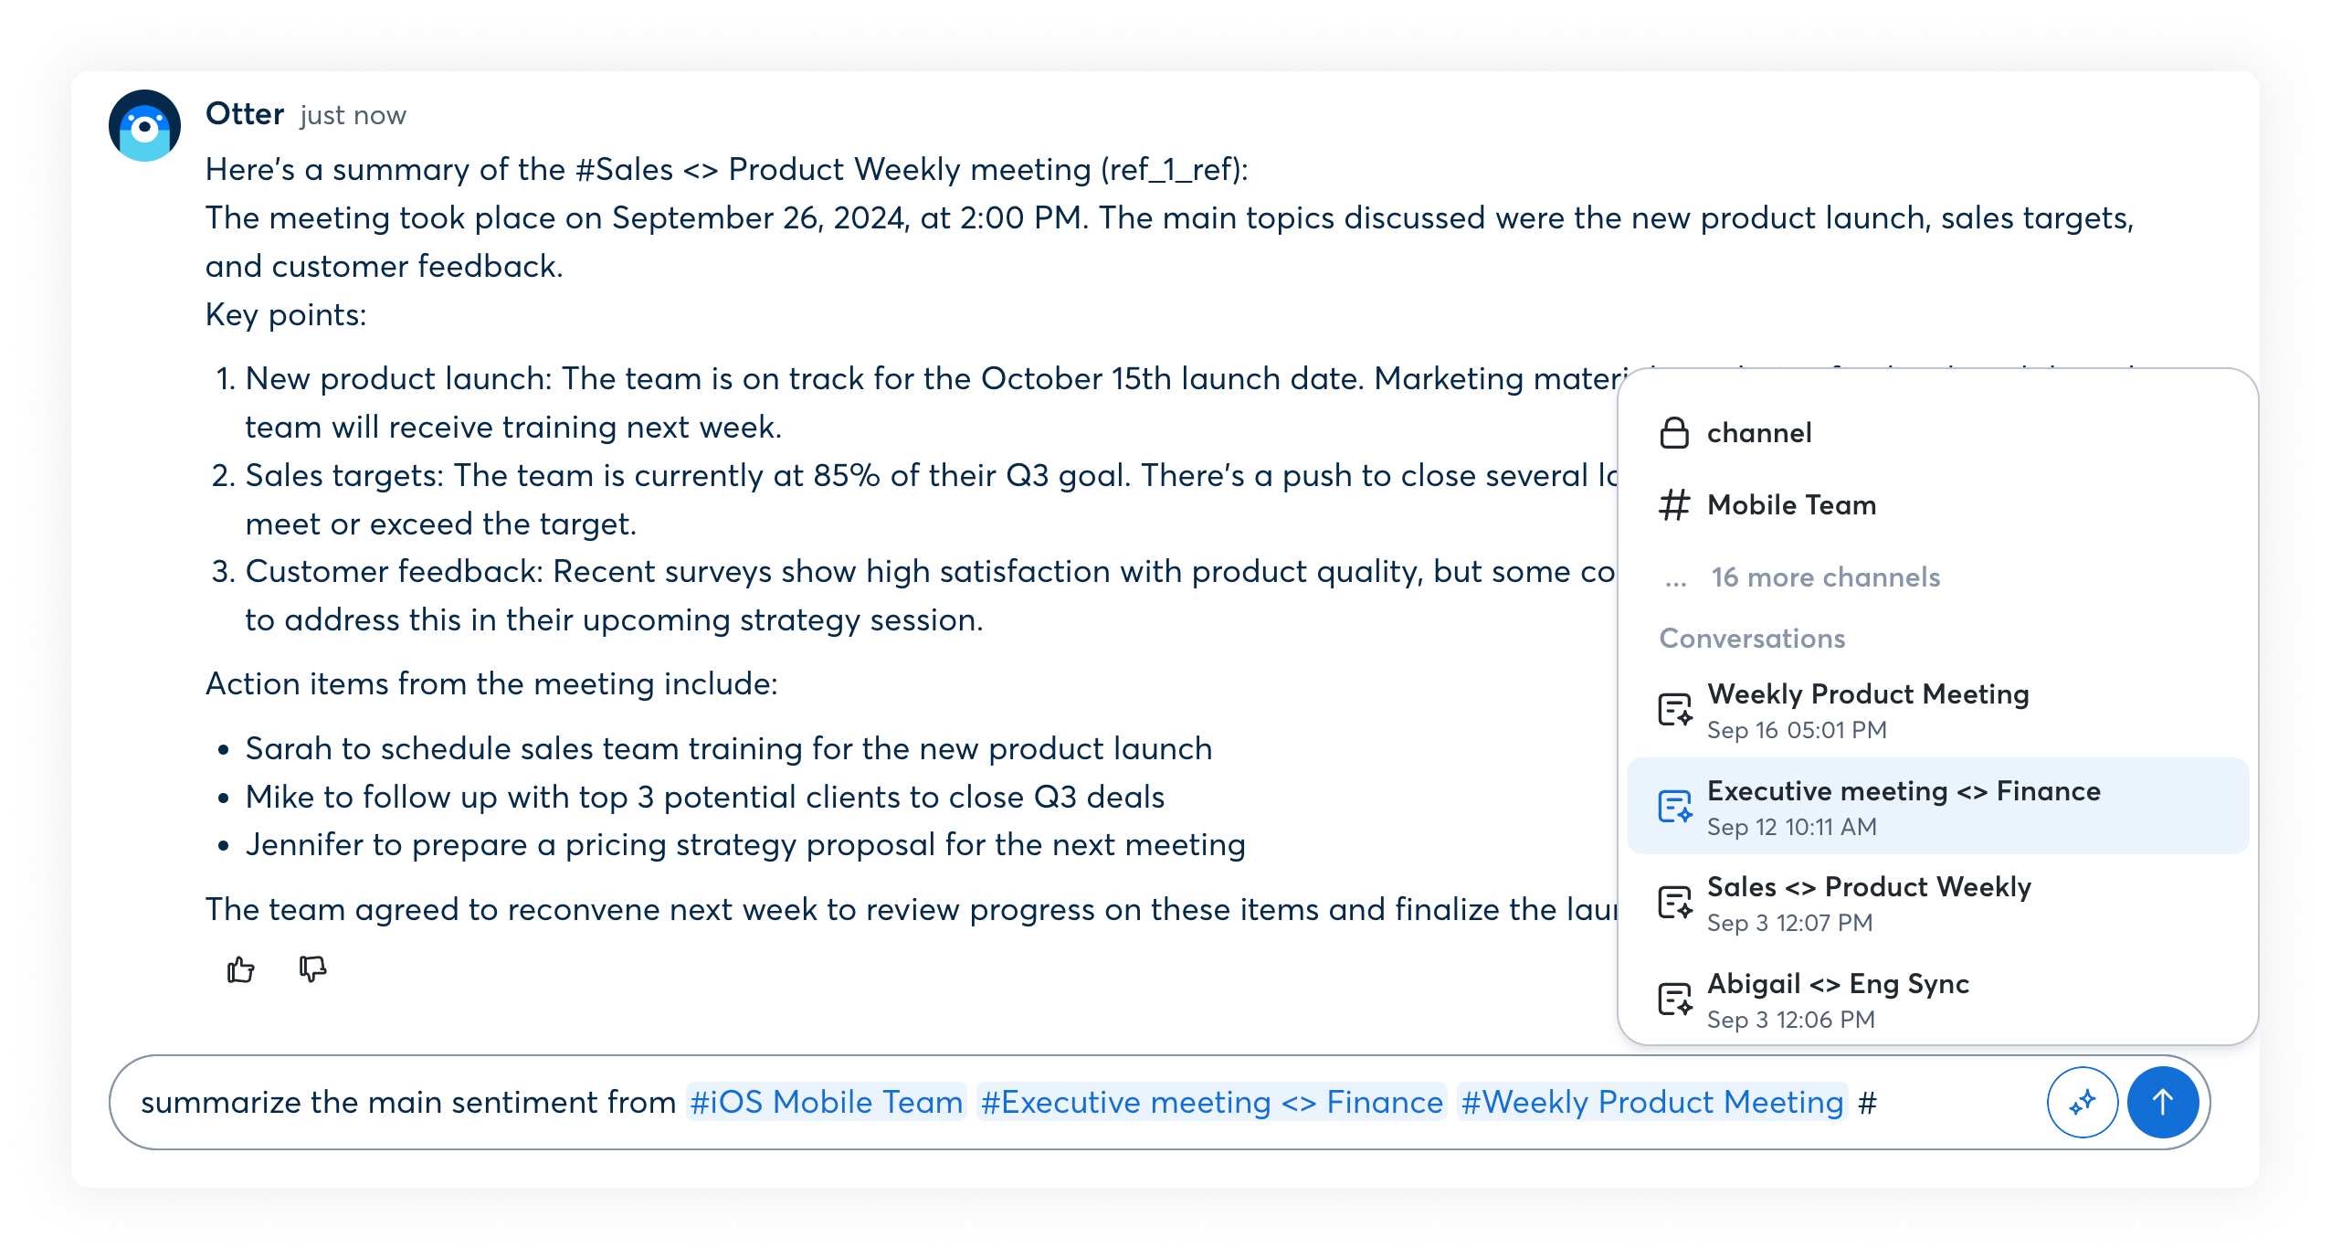
Task: Choose the private channel entry
Action: point(1937,432)
